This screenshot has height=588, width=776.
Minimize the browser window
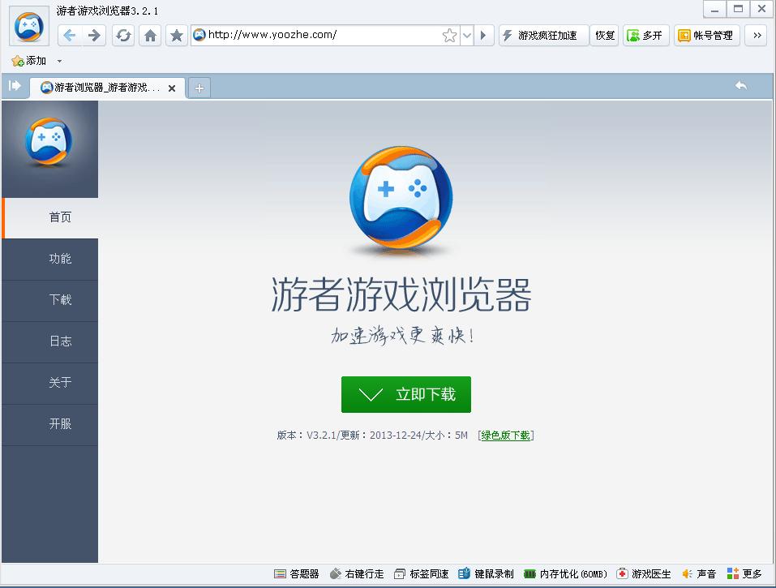click(714, 9)
